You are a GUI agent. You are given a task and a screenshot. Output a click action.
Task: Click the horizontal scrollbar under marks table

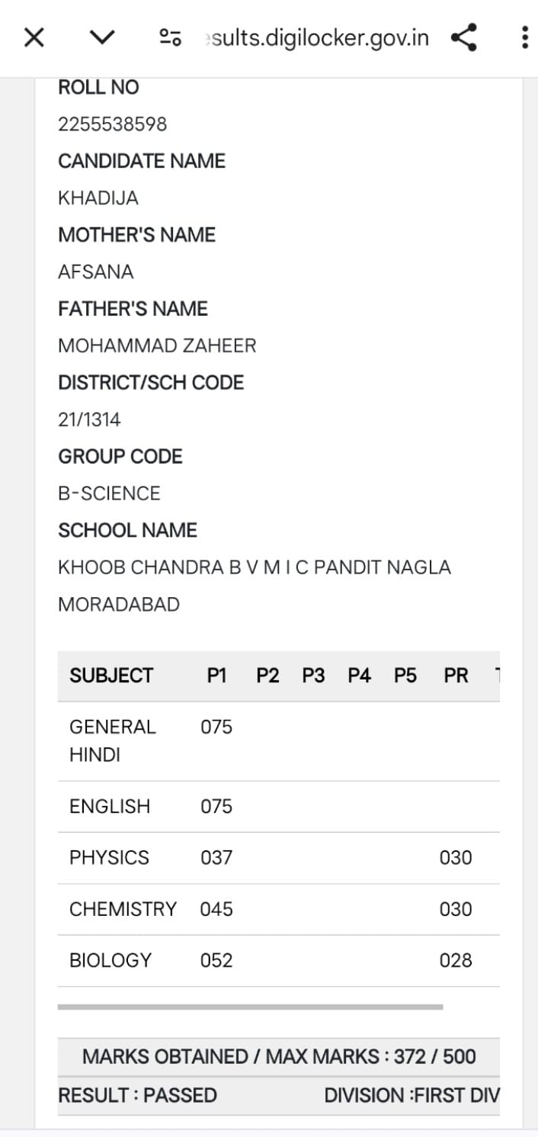click(x=250, y=1007)
